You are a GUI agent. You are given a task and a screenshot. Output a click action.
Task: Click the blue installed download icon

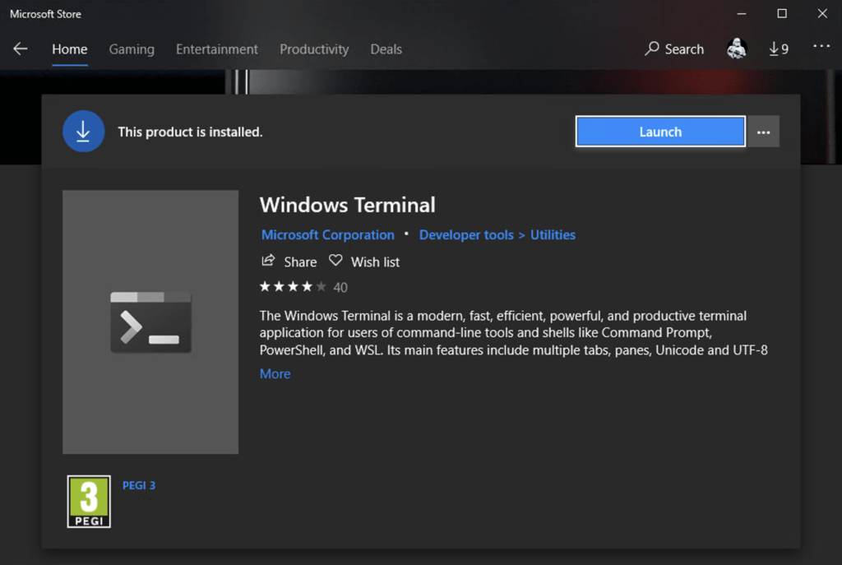83,132
